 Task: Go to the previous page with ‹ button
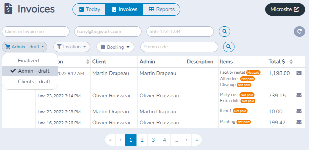pyautogui.click(x=120, y=140)
